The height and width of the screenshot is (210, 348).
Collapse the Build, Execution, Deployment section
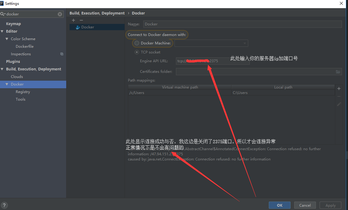click(x=2, y=69)
